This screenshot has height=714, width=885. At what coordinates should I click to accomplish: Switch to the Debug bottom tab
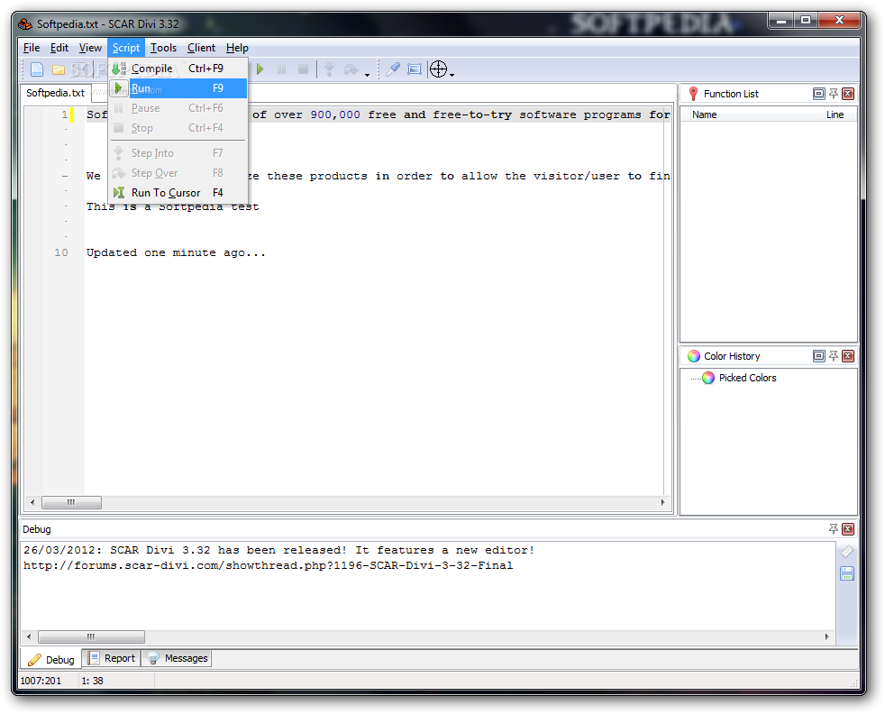point(51,659)
